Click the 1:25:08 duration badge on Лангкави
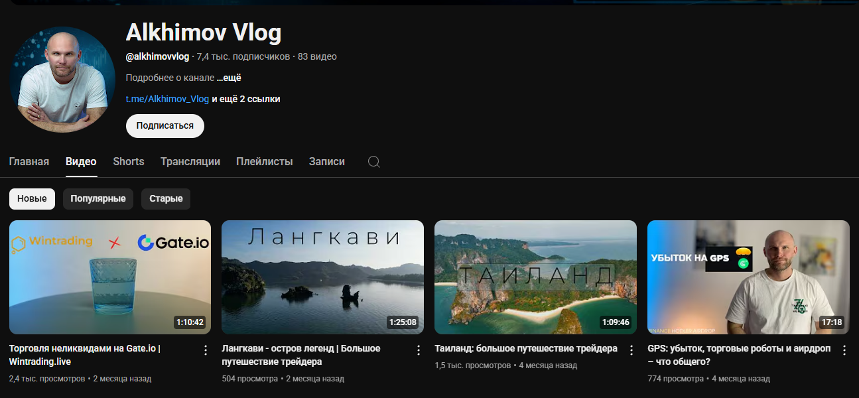Viewport: 859px width, 398px height. coord(403,322)
